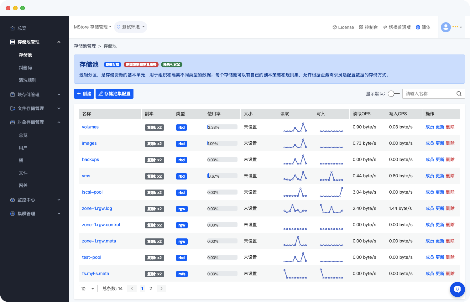
Task: Click the 总览 home icon in sidebar
Action: (13, 28)
